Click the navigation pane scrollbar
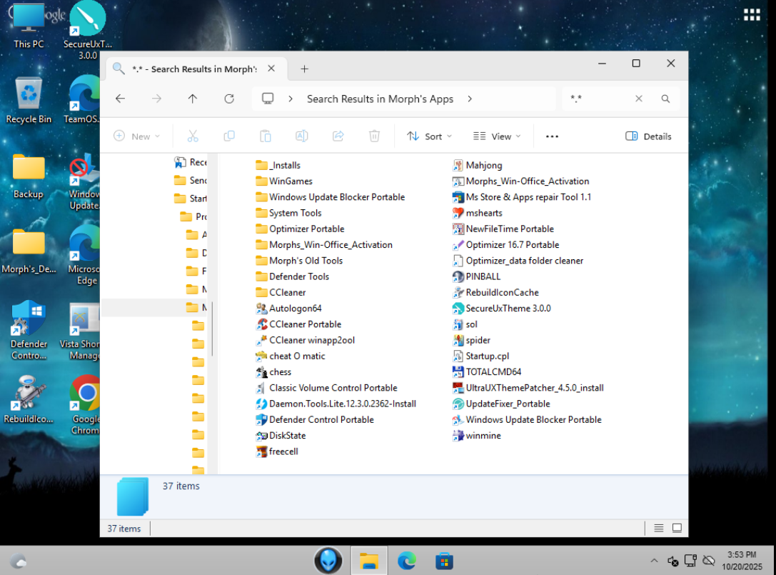 pyautogui.click(x=213, y=329)
